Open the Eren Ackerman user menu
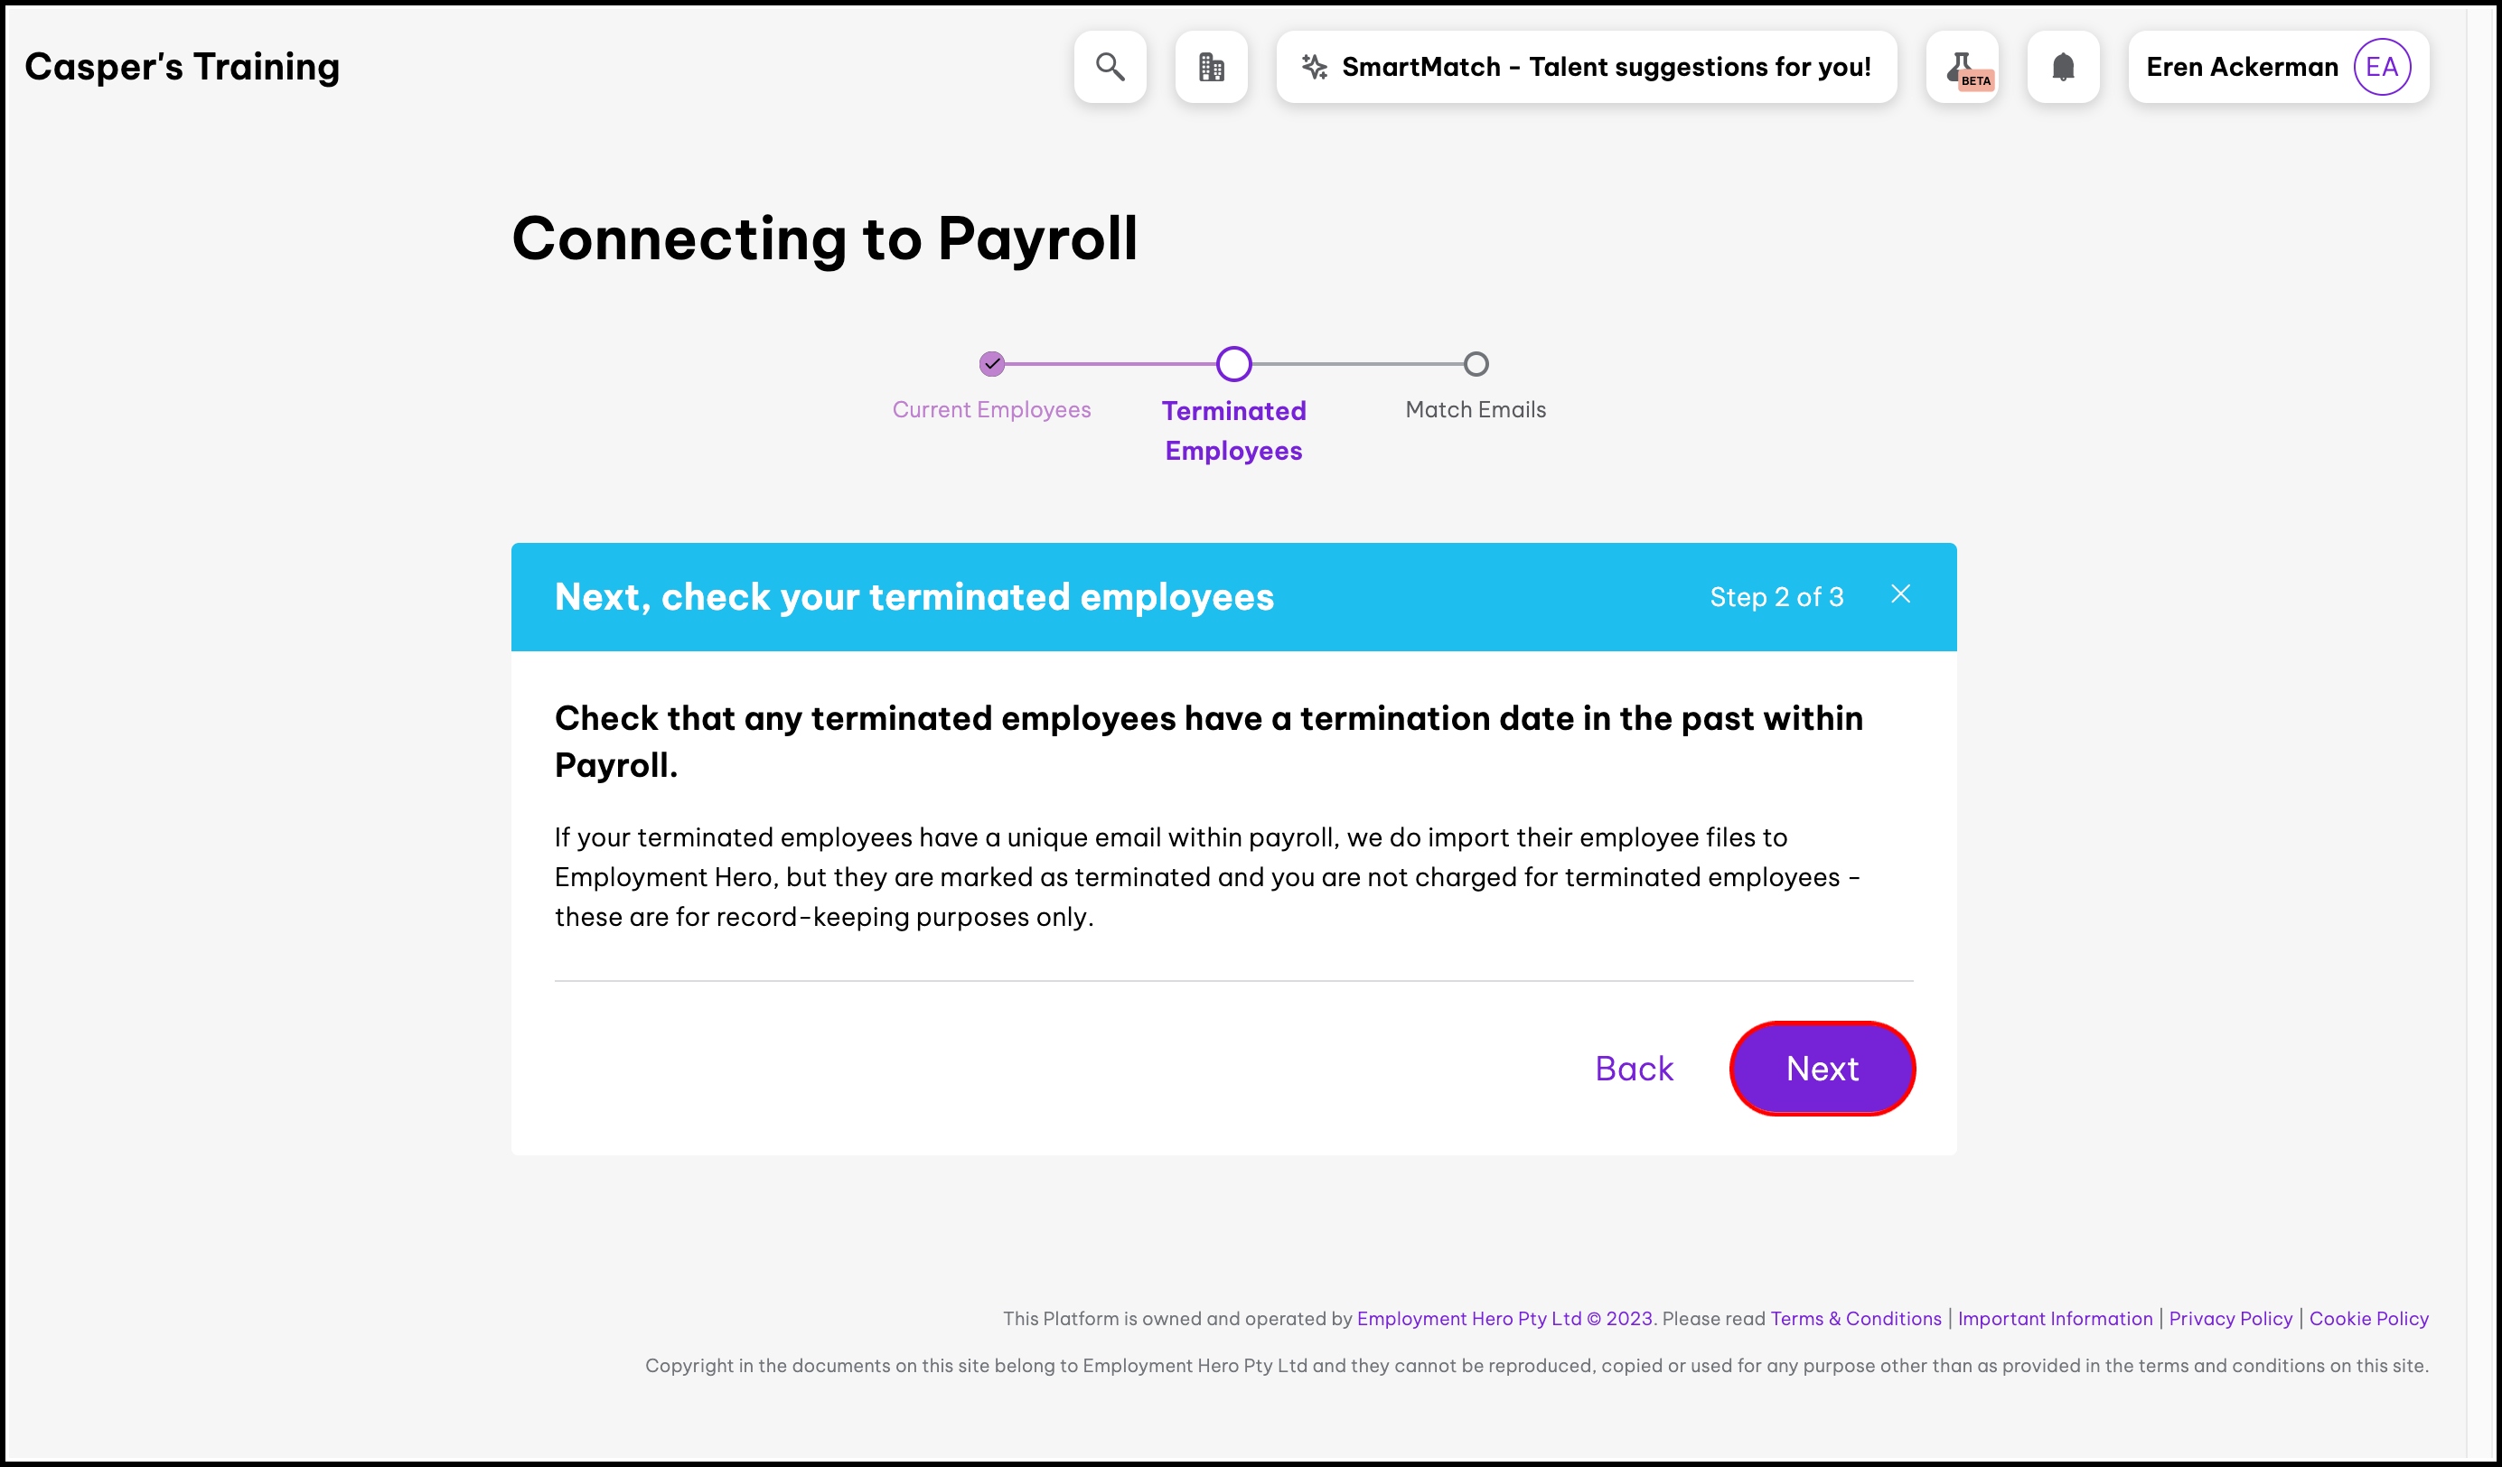This screenshot has height=1467, width=2502. coord(2242,67)
